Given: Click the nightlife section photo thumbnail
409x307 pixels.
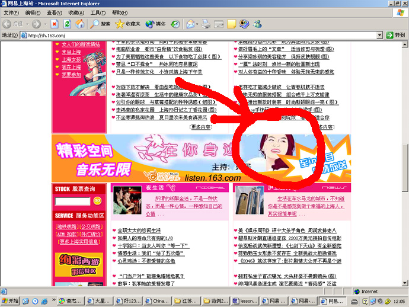Looking at the screenshot, I should point(127,200).
